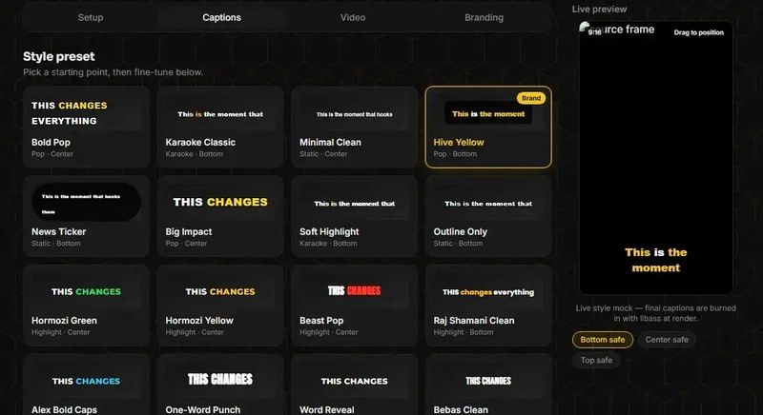Switch caption position to Center safe
This screenshot has height=415, width=763.
[667, 340]
